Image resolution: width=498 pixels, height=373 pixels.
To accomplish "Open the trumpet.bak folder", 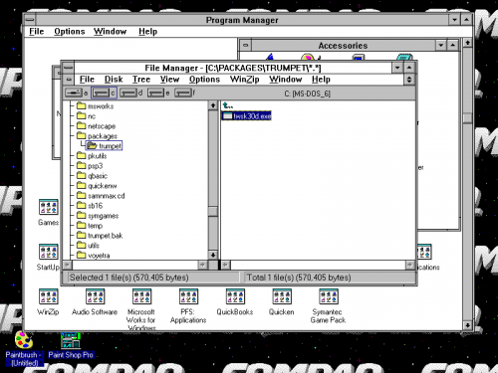I will click(100, 236).
